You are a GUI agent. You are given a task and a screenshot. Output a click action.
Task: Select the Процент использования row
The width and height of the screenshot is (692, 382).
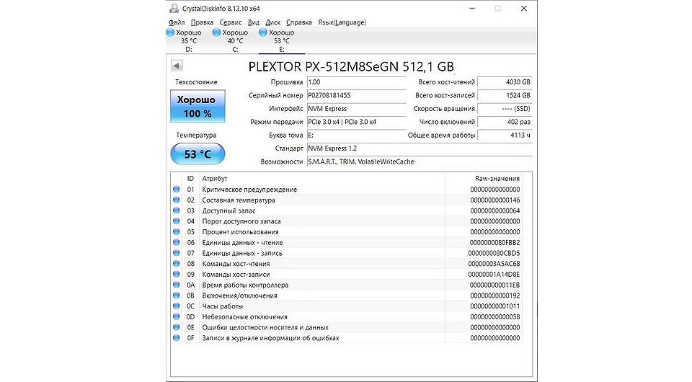coord(347,231)
